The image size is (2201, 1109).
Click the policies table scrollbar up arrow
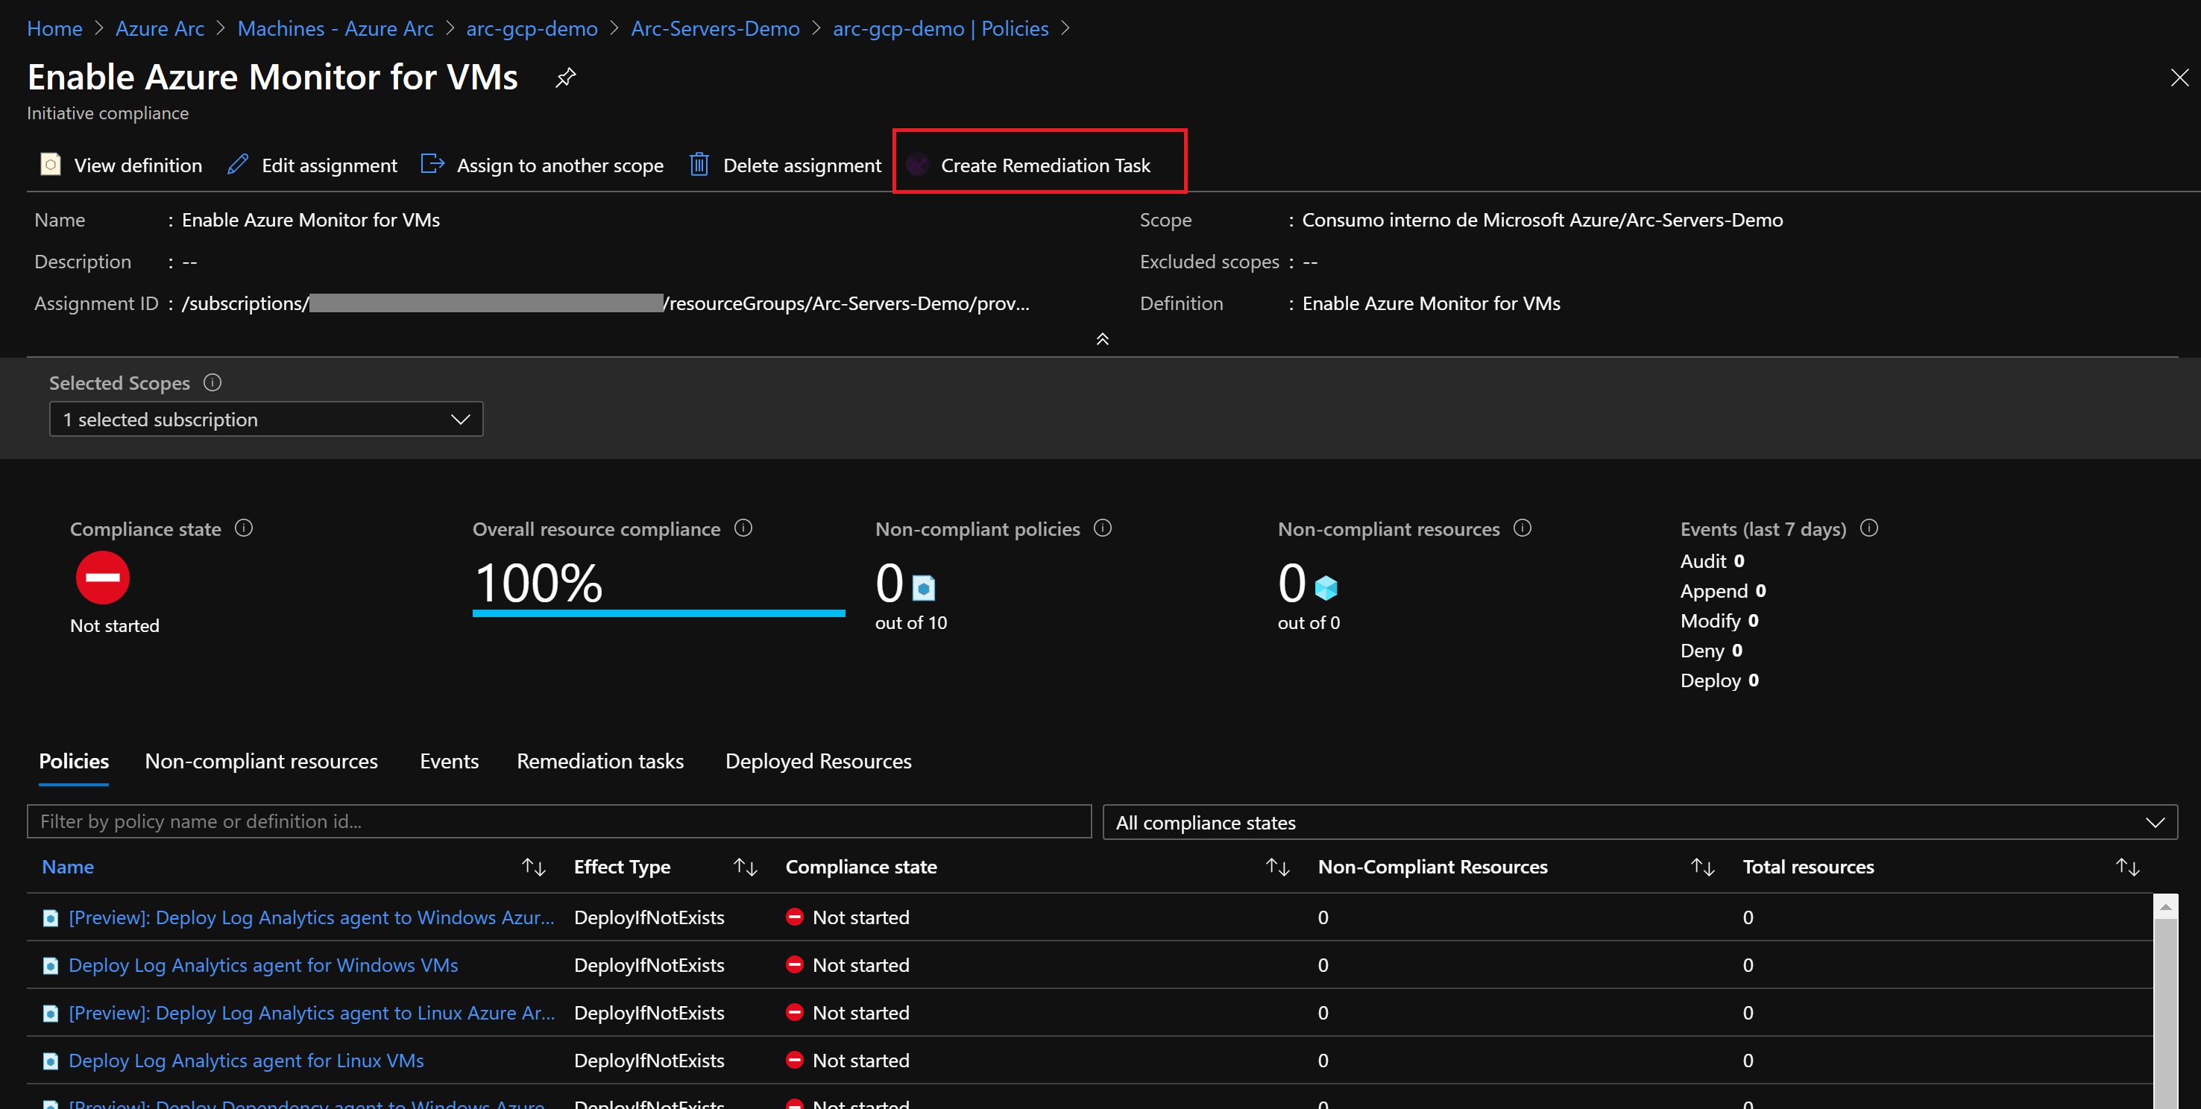[x=2165, y=906]
